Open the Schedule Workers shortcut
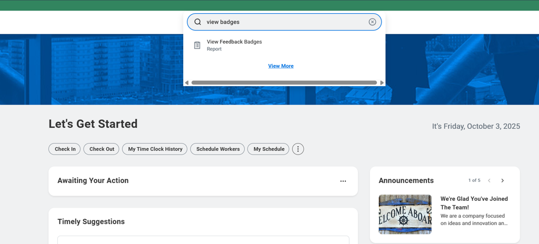Viewport: 539px width, 244px height. coord(217,149)
